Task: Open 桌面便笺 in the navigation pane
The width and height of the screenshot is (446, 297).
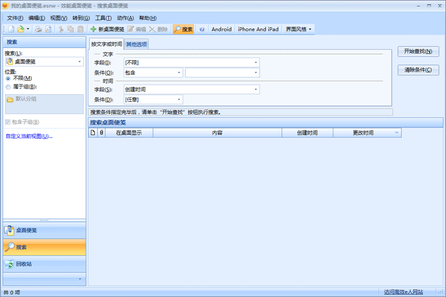Action: click(44, 231)
